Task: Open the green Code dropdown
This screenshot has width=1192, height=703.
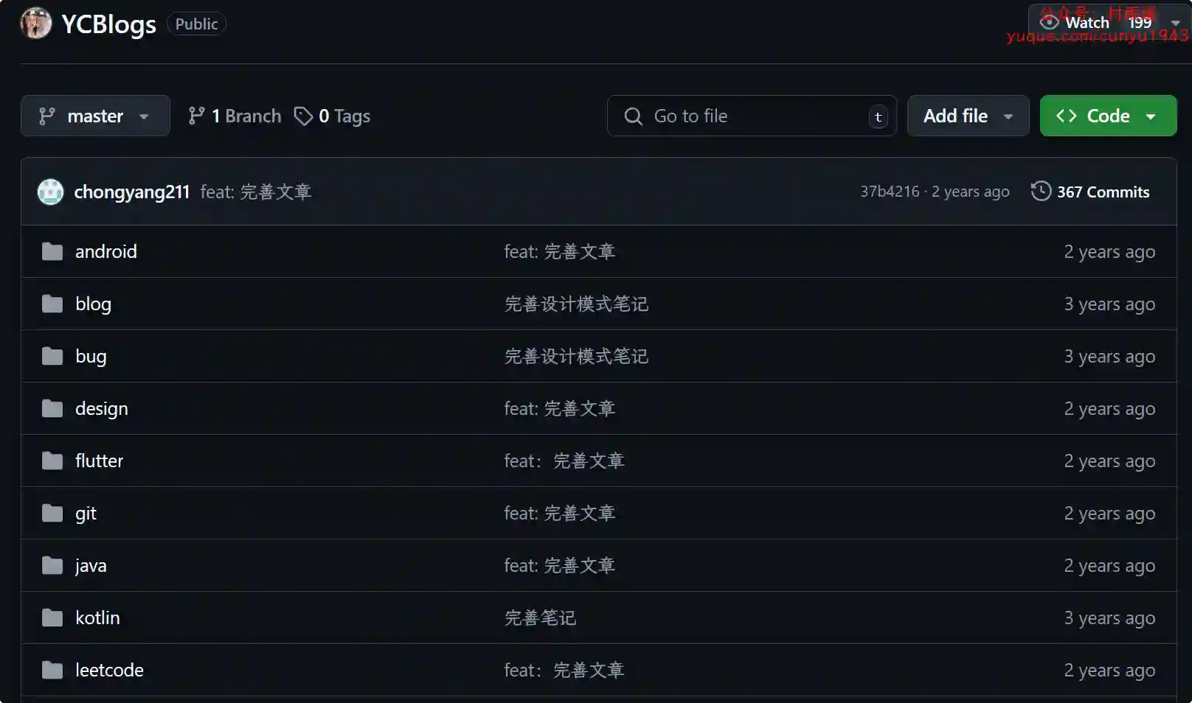Action: [x=1108, y=116]
